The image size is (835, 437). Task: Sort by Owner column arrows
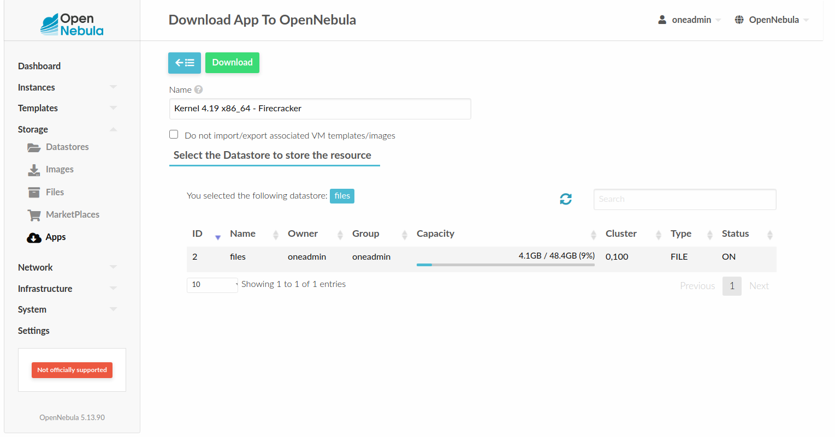pos(340,235)
